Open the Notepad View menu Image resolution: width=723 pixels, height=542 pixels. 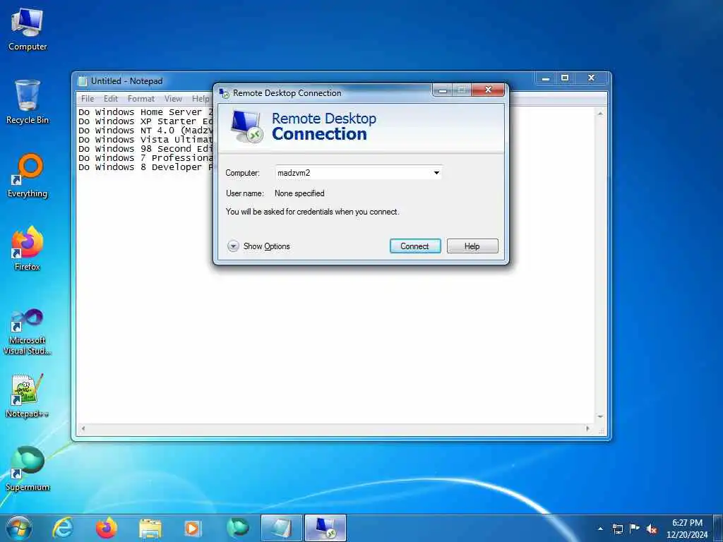[174, 99]
